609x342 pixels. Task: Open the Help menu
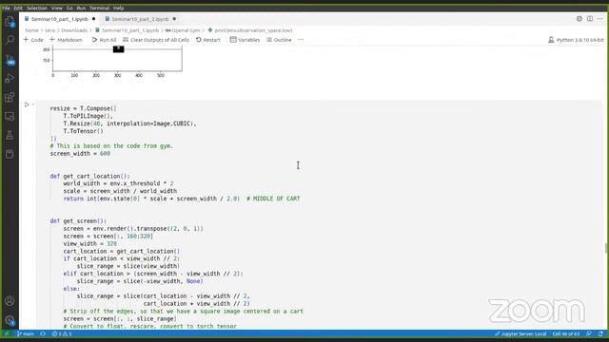[118, 8]
